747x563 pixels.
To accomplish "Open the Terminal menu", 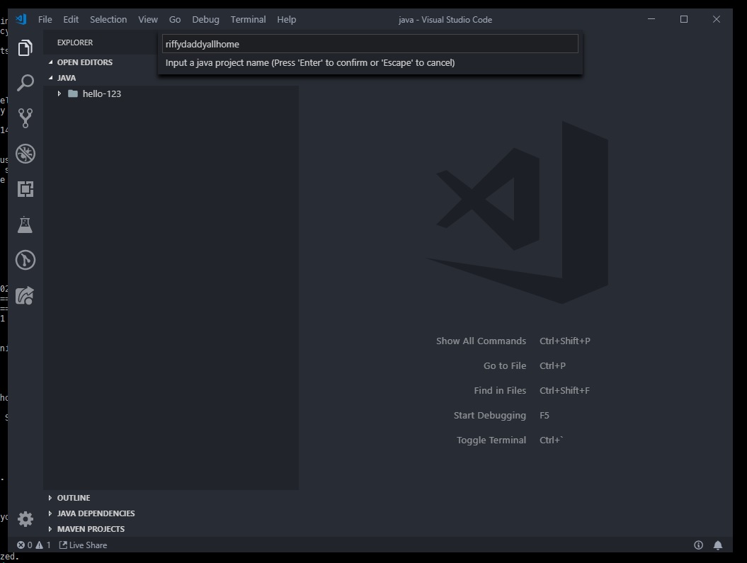I will (249, 20).
